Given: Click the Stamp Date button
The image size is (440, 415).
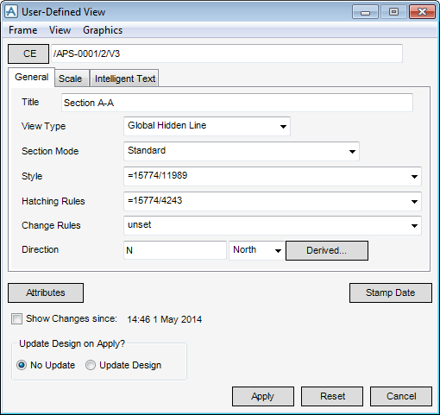Looking at the screenshot, I should point(391,292).
